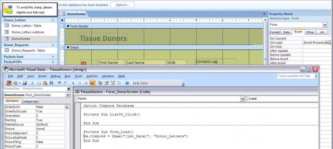The height and width of the screenshot is (149, 333).
Task: Click the View Microsoft Access icon in VBA toolbar
Action: click(9, 83)
